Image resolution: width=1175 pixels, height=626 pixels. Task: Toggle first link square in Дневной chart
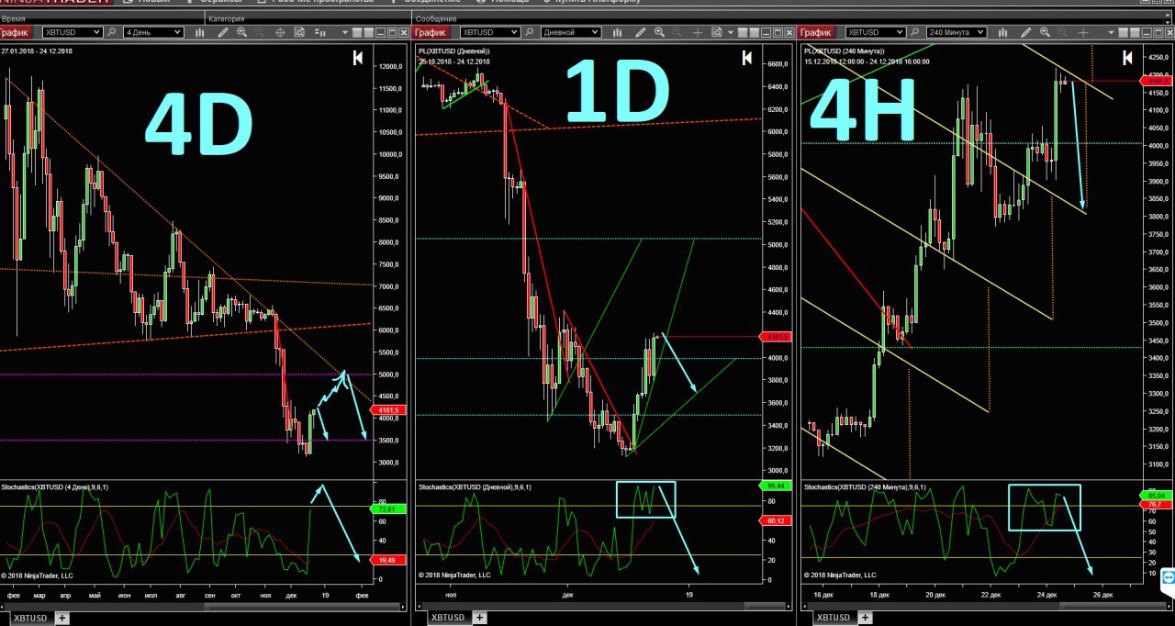tap(743, 32)
